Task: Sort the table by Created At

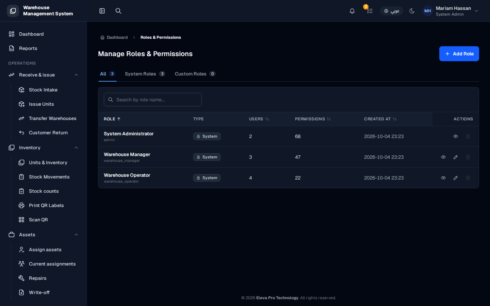Action: tap(380, 119)
